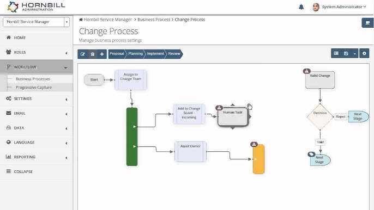Expand the Roles sidebar section
The image size is (374, 210).
(36, 52)
